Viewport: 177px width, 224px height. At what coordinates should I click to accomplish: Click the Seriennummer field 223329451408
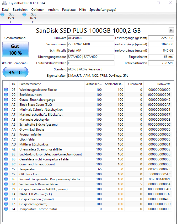tap(91, 44)
